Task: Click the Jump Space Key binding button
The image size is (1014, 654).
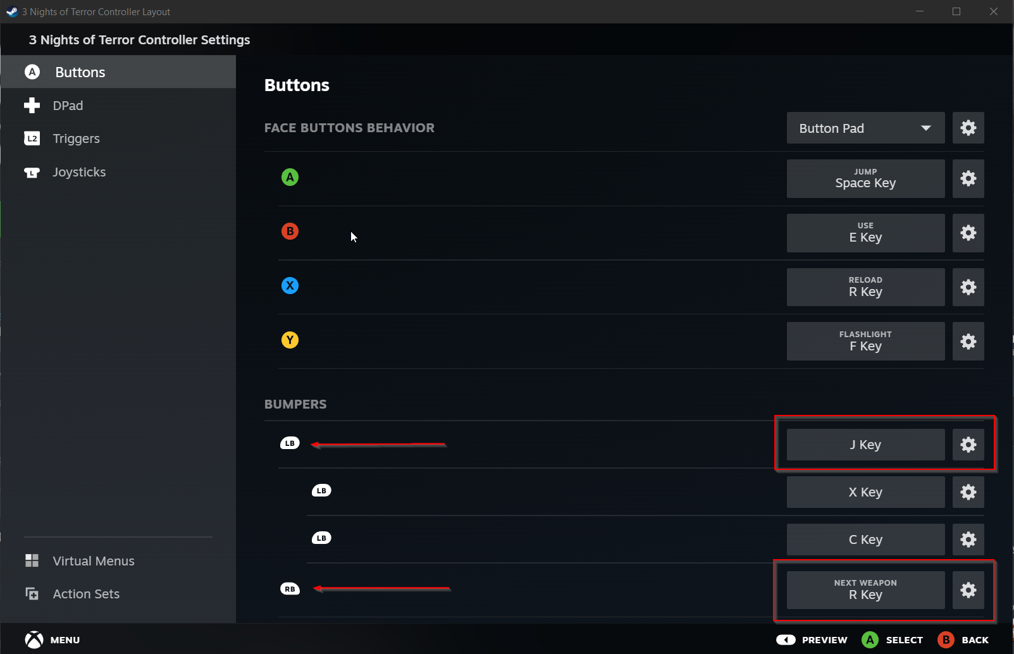Action: (x=865, y=178)
